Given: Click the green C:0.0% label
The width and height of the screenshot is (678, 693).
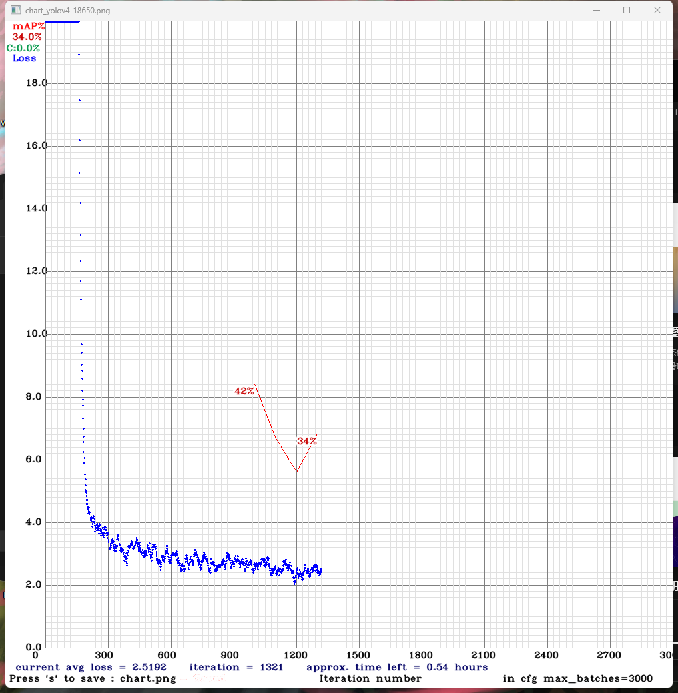Looking at the screenshot, I should point(23,48).
